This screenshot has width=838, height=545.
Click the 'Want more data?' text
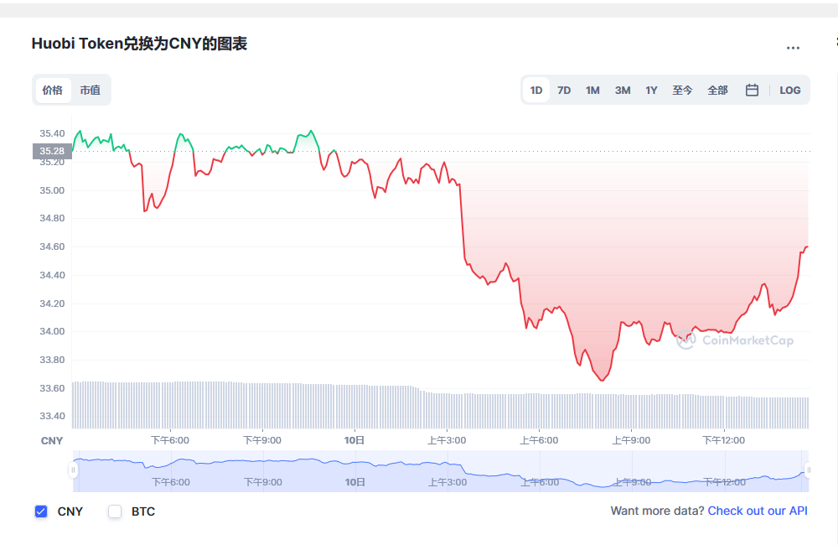[657, 511]
